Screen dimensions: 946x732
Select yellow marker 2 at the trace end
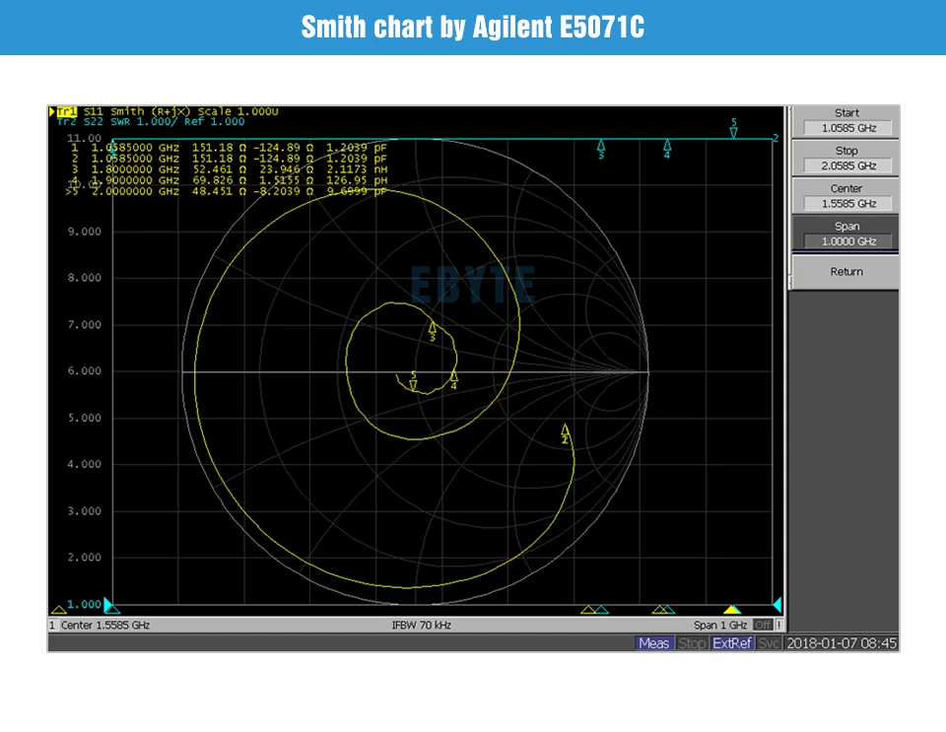point(565,433)
